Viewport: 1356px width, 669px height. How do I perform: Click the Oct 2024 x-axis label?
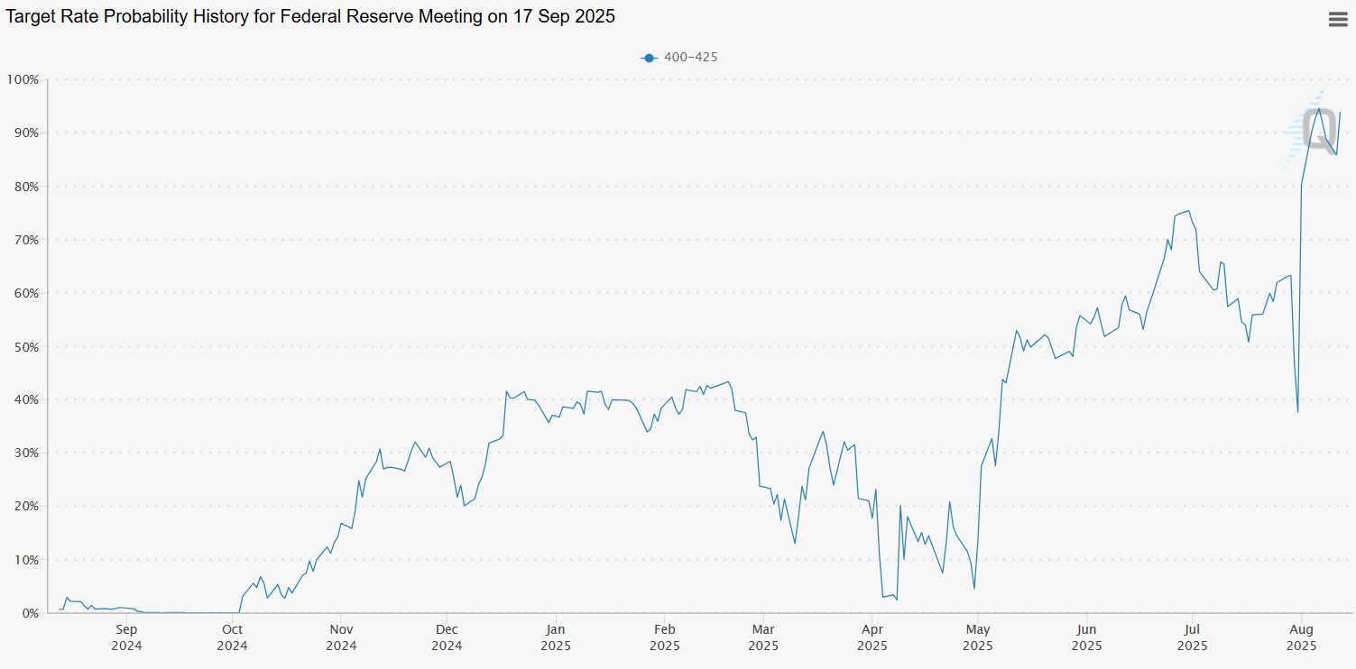[232, 637]
